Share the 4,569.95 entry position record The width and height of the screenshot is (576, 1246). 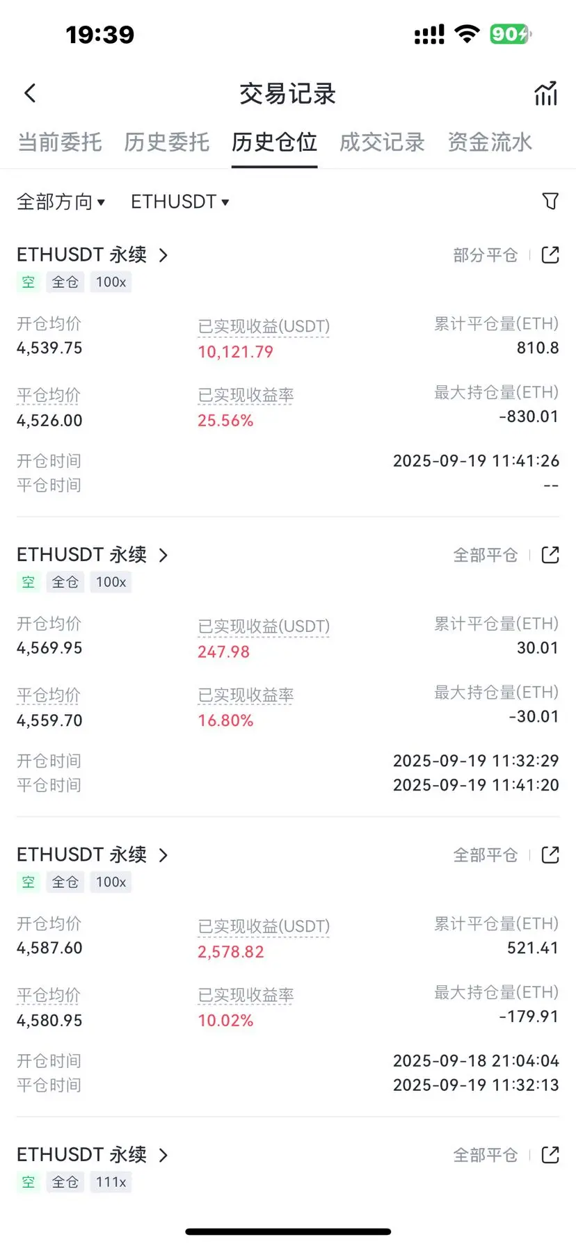click(x=550, y=555)
